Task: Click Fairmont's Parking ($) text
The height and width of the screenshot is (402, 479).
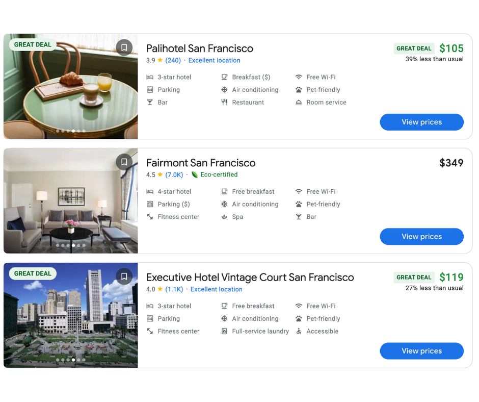Action: 174,204
